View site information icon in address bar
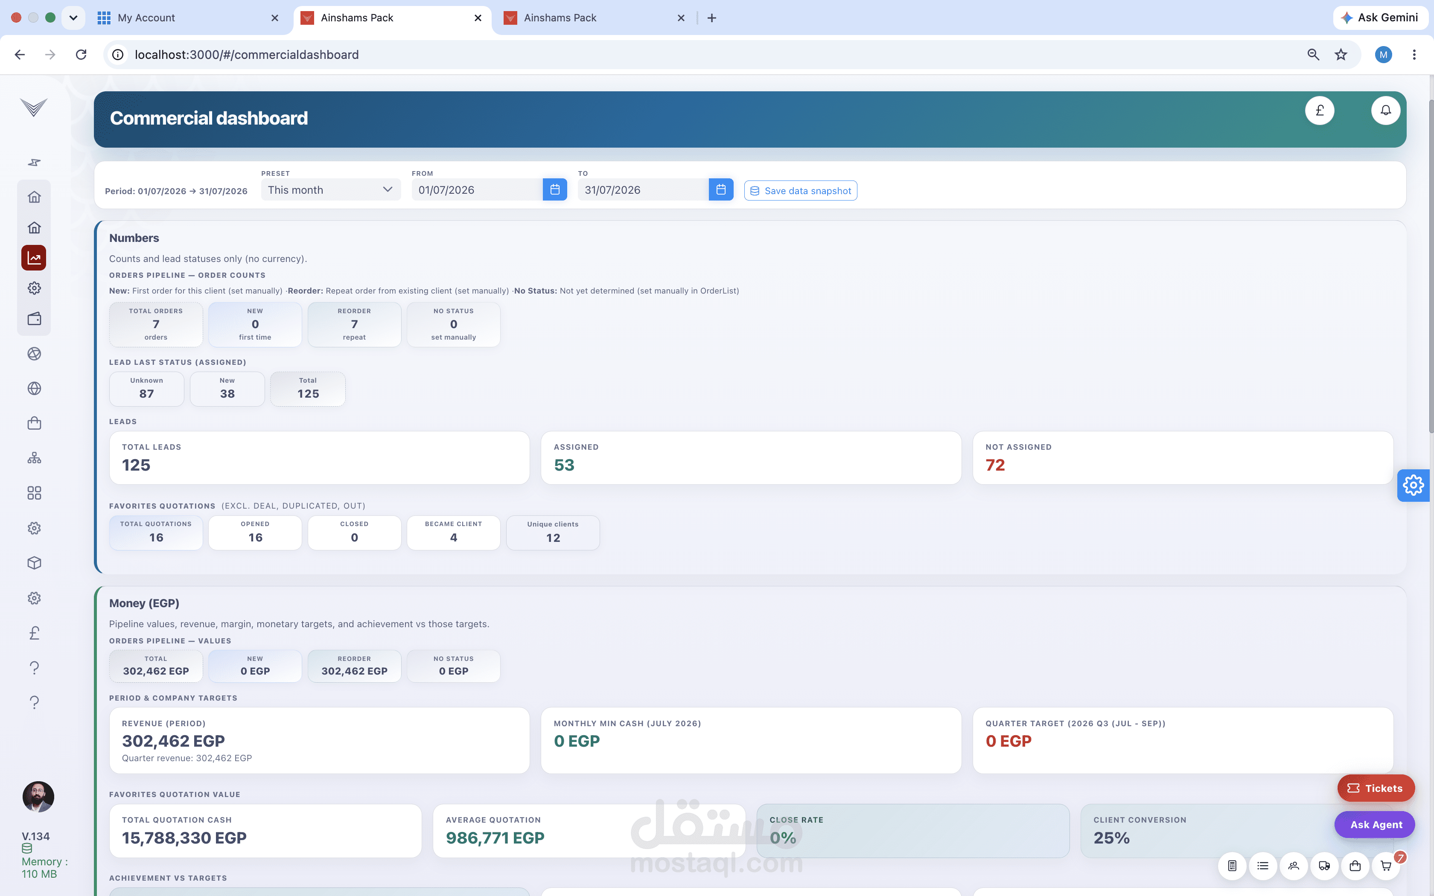 pyautogui.click(x=118, y=55)
